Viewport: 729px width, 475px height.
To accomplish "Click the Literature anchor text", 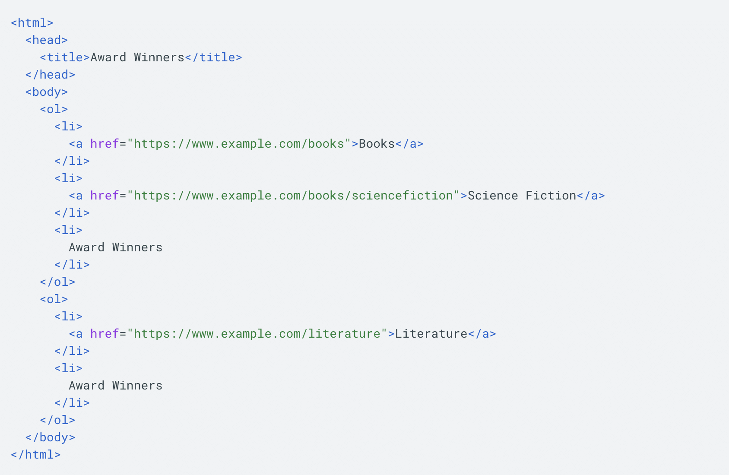I will (431, 334).
